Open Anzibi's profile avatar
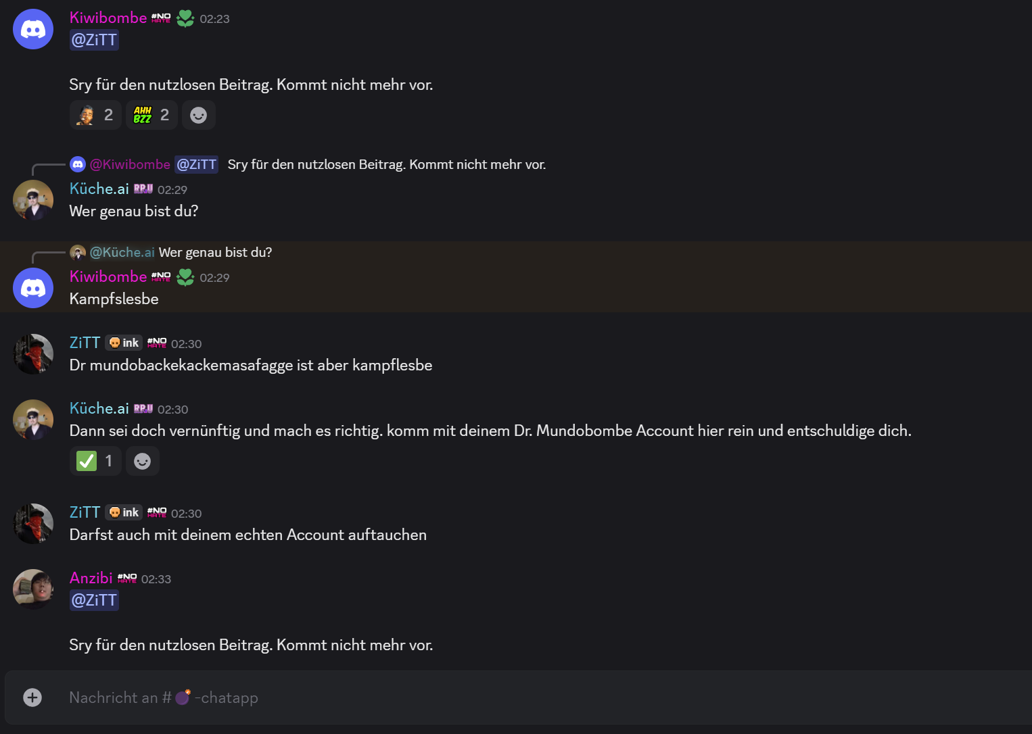The height and width of the screenshot is (734, 1032). [x=33, y=589]
